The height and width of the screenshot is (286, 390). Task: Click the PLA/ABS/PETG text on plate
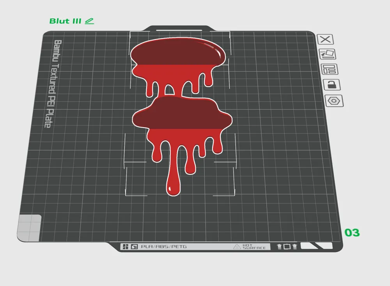point(164,247)
